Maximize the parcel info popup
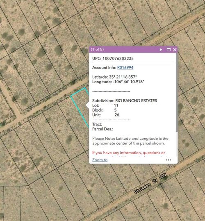The height and width of the screenshot is (221, 205). [x=169, y=50]
